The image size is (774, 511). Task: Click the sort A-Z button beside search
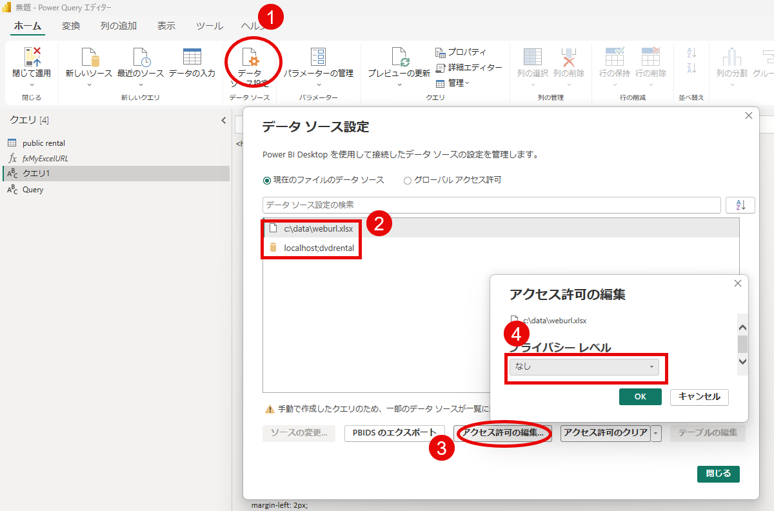pos(740,205)
